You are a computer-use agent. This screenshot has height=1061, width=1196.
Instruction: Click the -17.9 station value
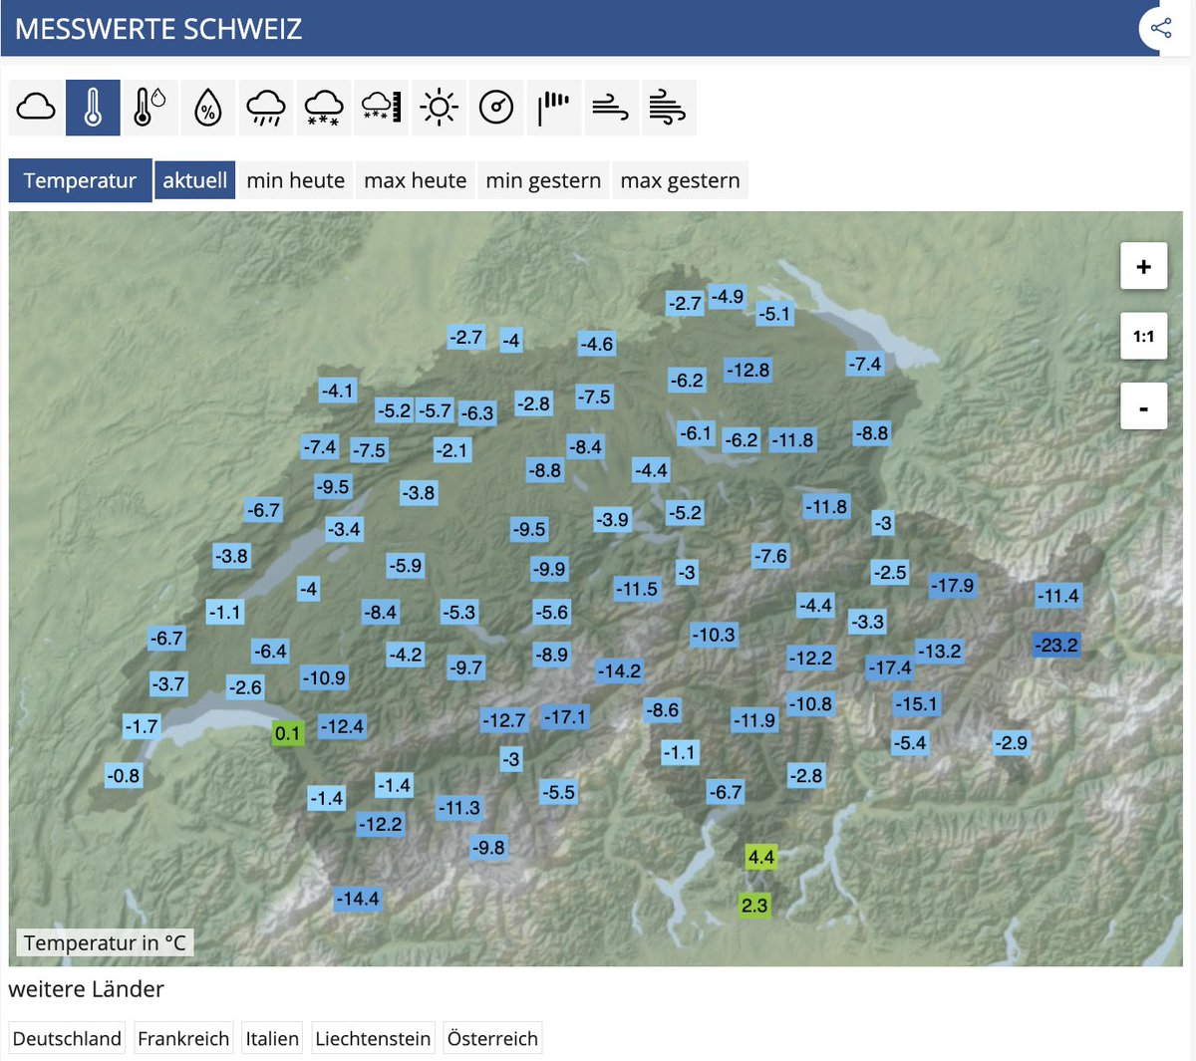click(952, 586)
